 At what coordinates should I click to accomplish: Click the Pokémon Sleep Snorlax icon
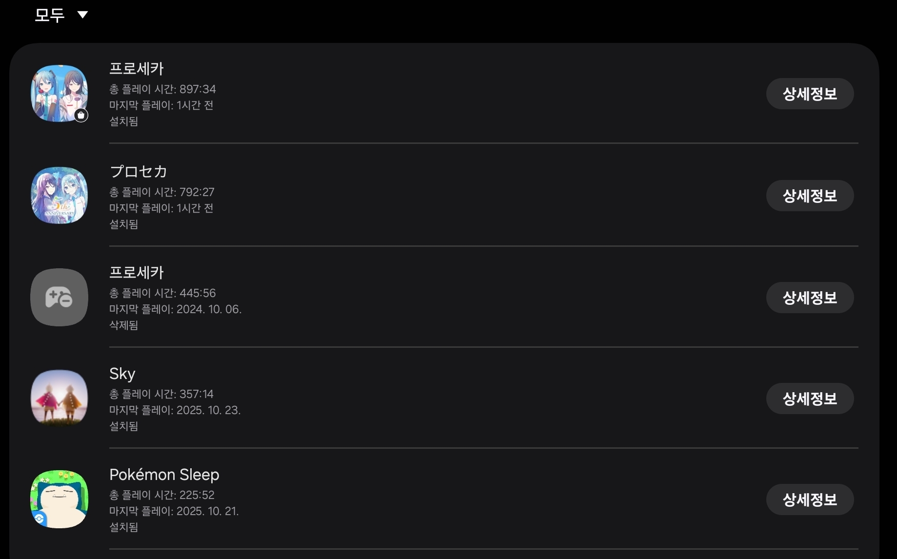point(59,499)
